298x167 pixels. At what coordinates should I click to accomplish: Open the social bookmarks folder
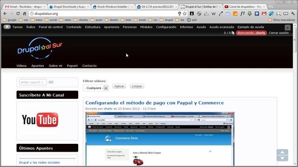pos(51,20)
